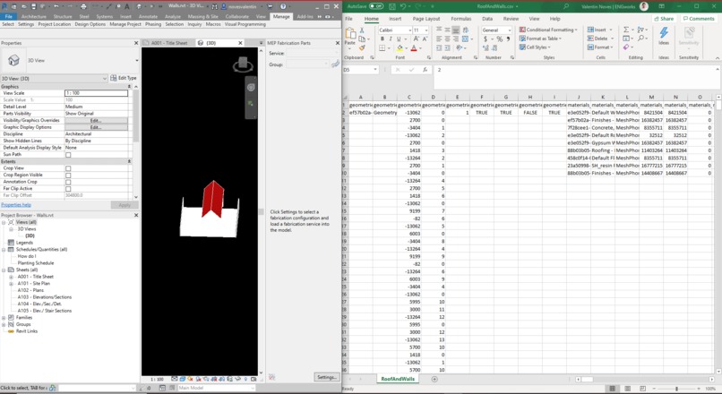
Task: Click the Edit button for Graphic Display Options
Action: click(96, 127)
